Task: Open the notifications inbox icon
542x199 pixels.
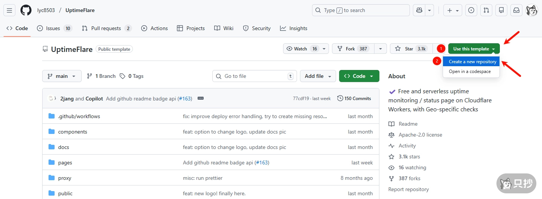Action: coord(516,10)
